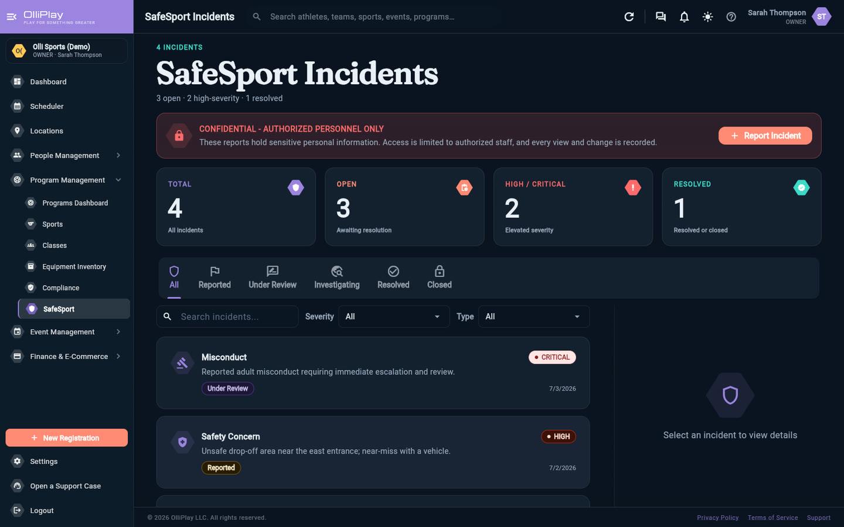Click the Program Management icon

point(17,180)
